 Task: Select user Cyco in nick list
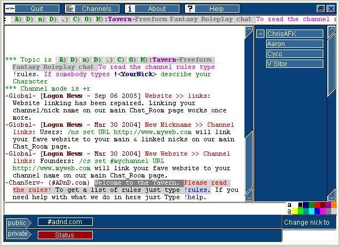(294, 53)
